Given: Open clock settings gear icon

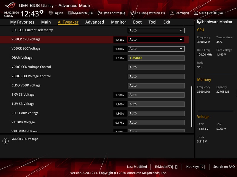Looking at the screenshot, I should click(x=41, y=12).
